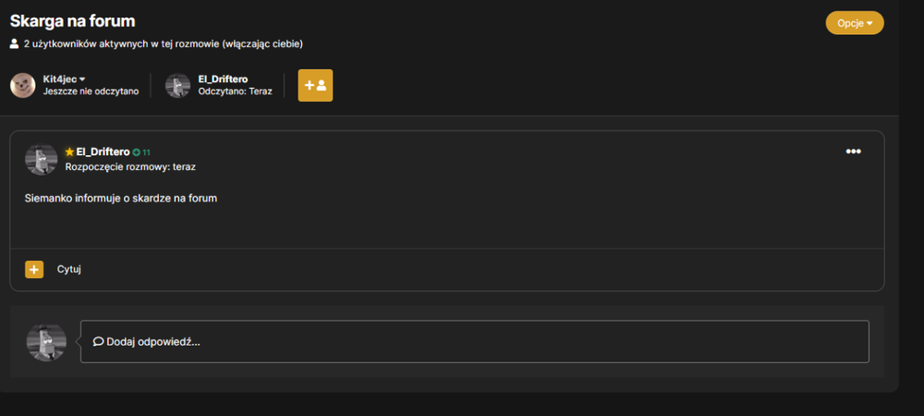
Task: Open the three-dots post options menu
Action: [853, 152]
